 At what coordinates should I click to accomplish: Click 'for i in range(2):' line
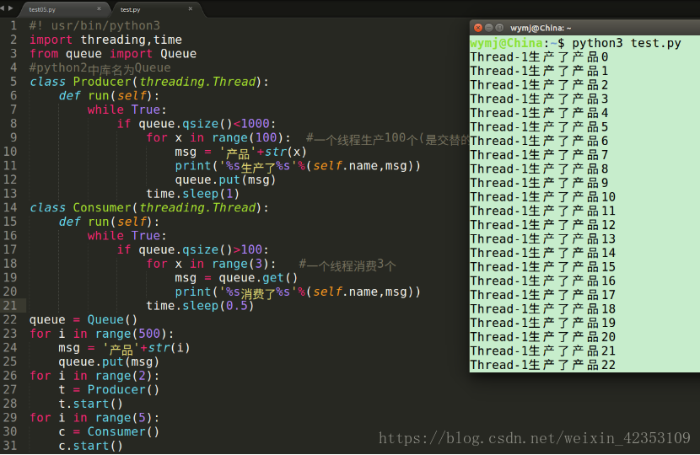[94, 376]
